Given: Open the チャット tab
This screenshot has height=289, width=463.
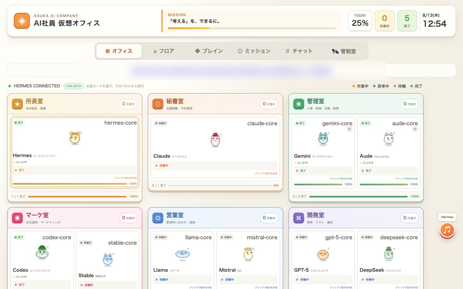Looking at the screenshot, I should point(299,51).
